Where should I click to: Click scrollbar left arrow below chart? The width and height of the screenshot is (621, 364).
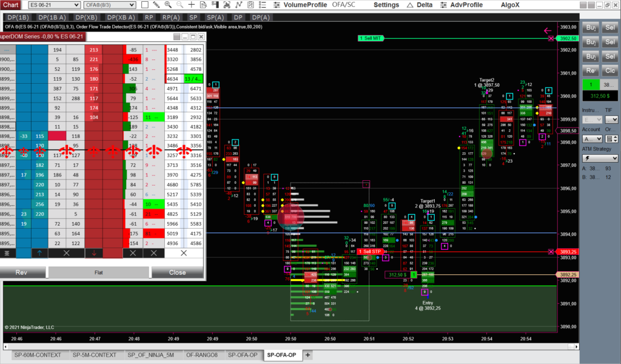tap(6, 346)
